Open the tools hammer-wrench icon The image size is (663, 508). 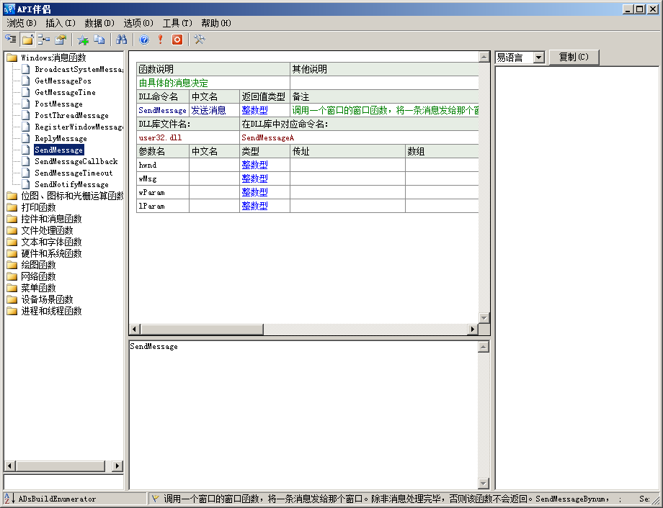pos(199,40)
